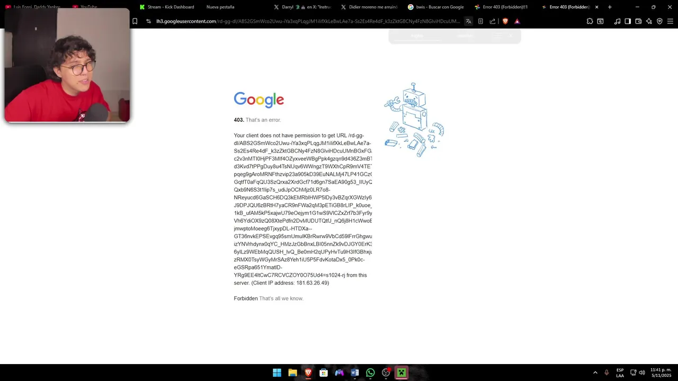This screenshot has width=678, height=381.
Task: Click '403.' error code text
Action: click(239, 120)
